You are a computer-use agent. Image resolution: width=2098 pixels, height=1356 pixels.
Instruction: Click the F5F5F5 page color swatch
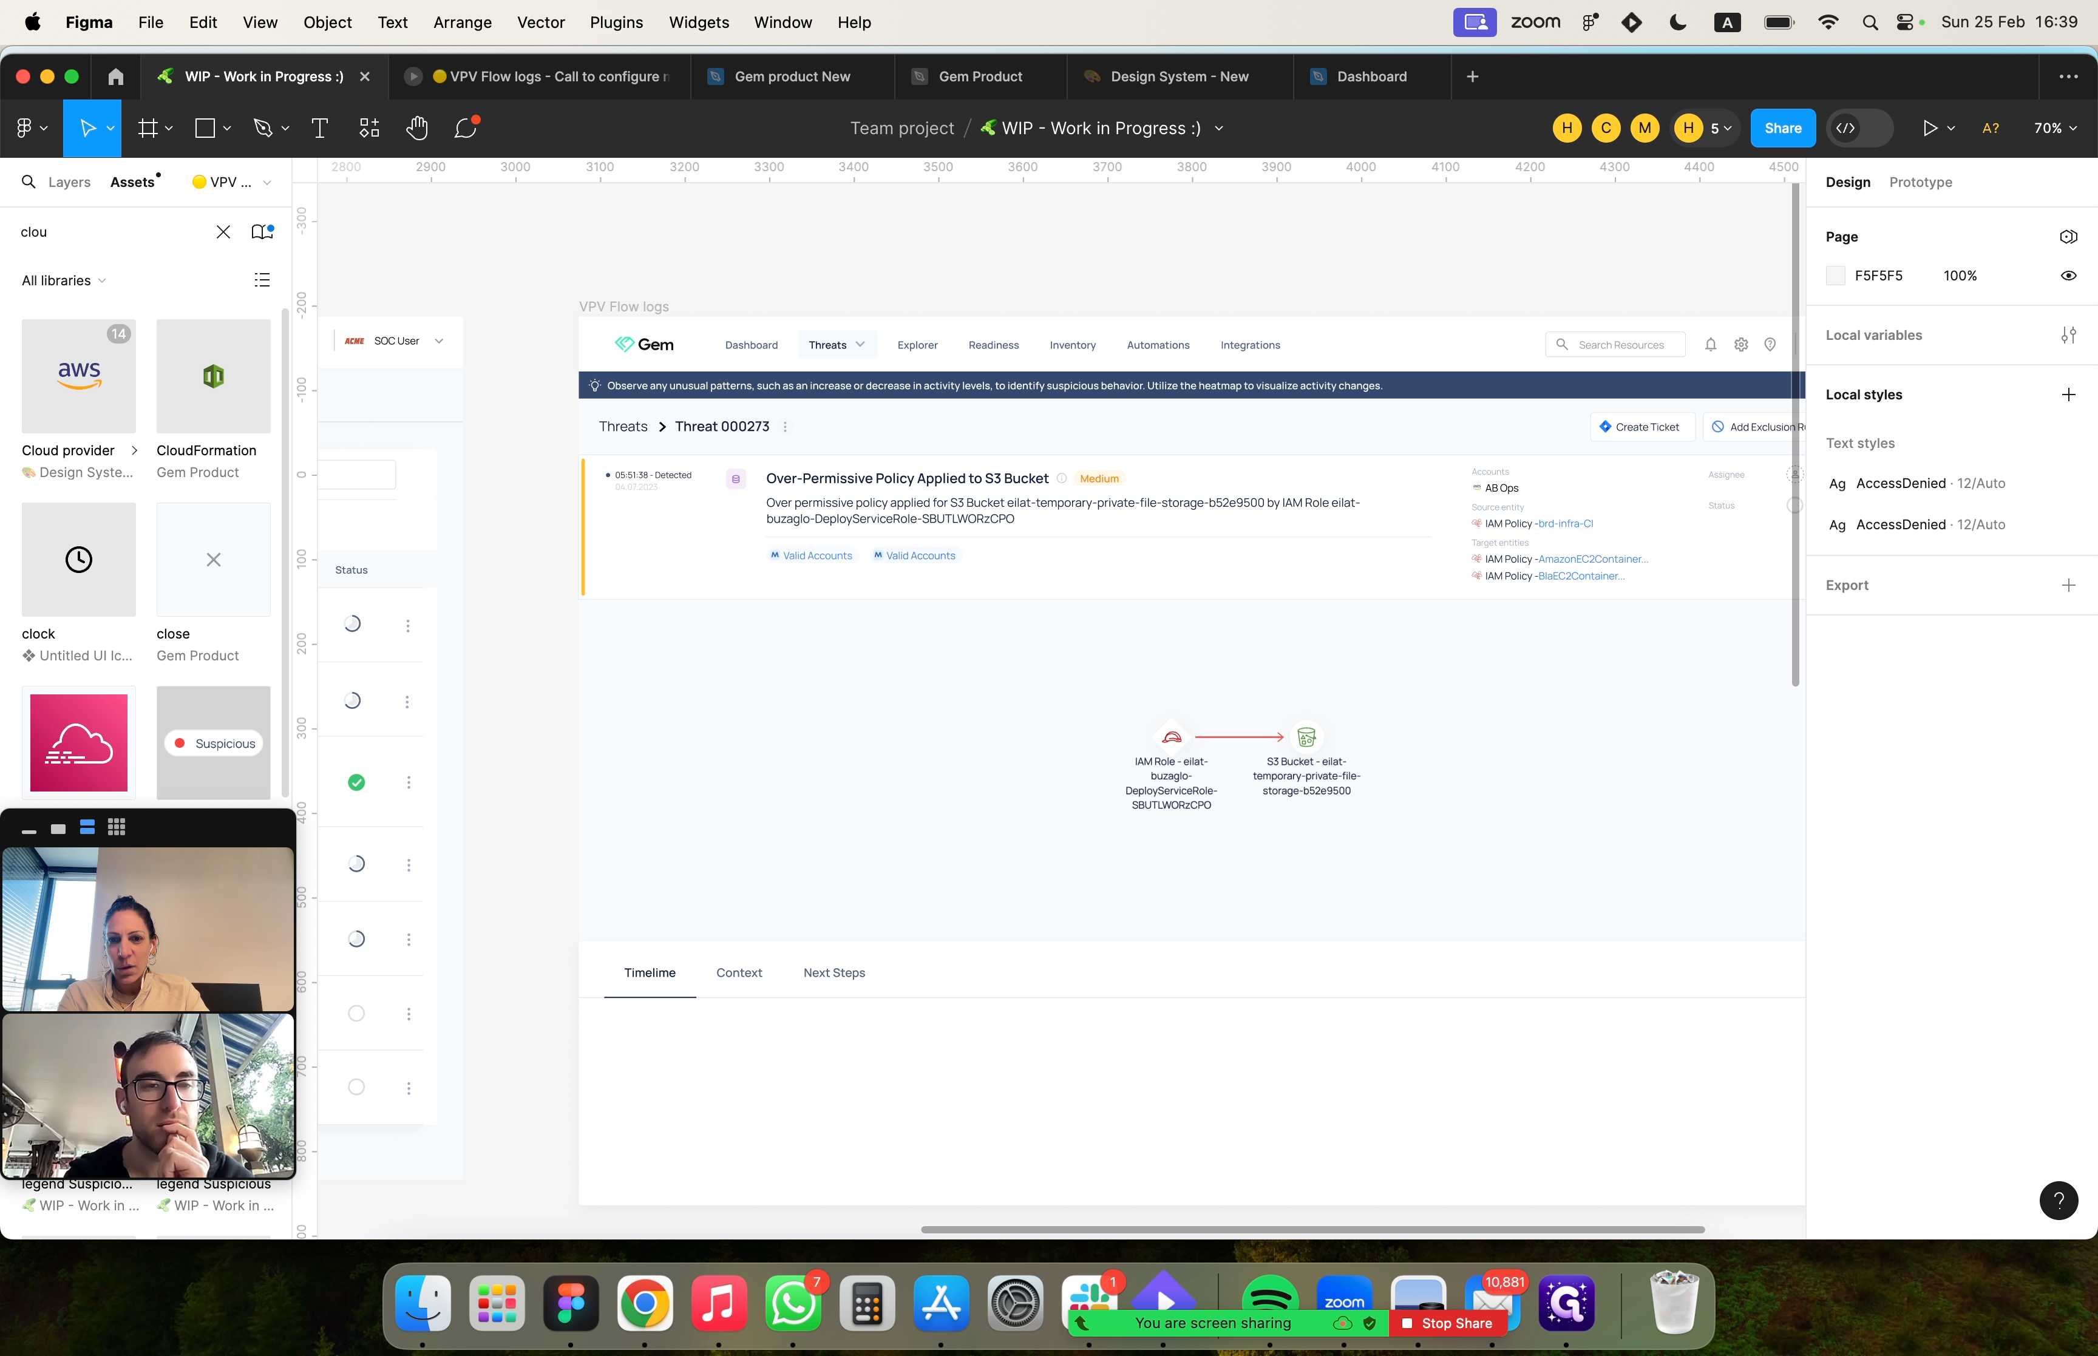(1836, 276)
